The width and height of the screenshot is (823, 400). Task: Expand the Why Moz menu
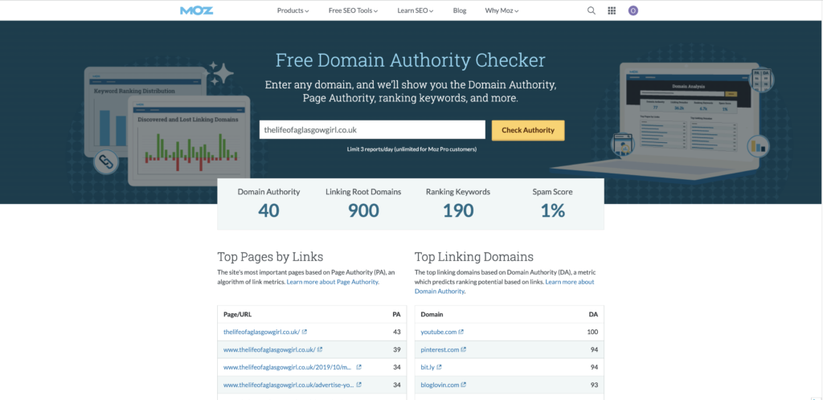click(502, 10)
